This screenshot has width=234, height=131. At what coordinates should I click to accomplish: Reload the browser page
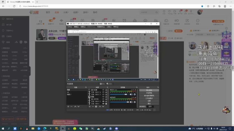tap(14, 6)
